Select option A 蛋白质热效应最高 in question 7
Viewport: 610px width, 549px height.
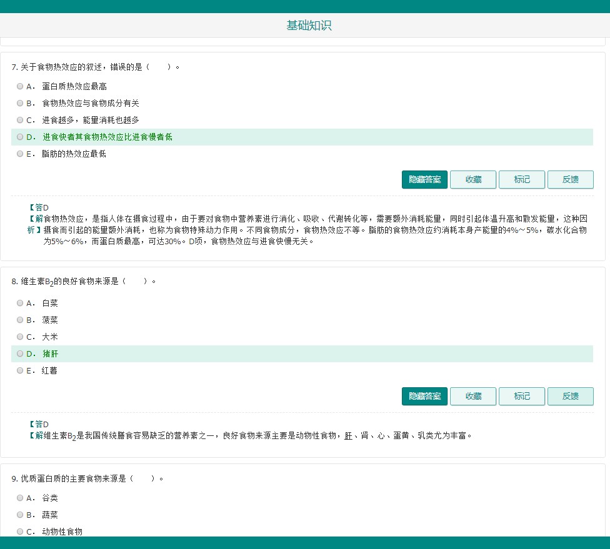point(20,86)
